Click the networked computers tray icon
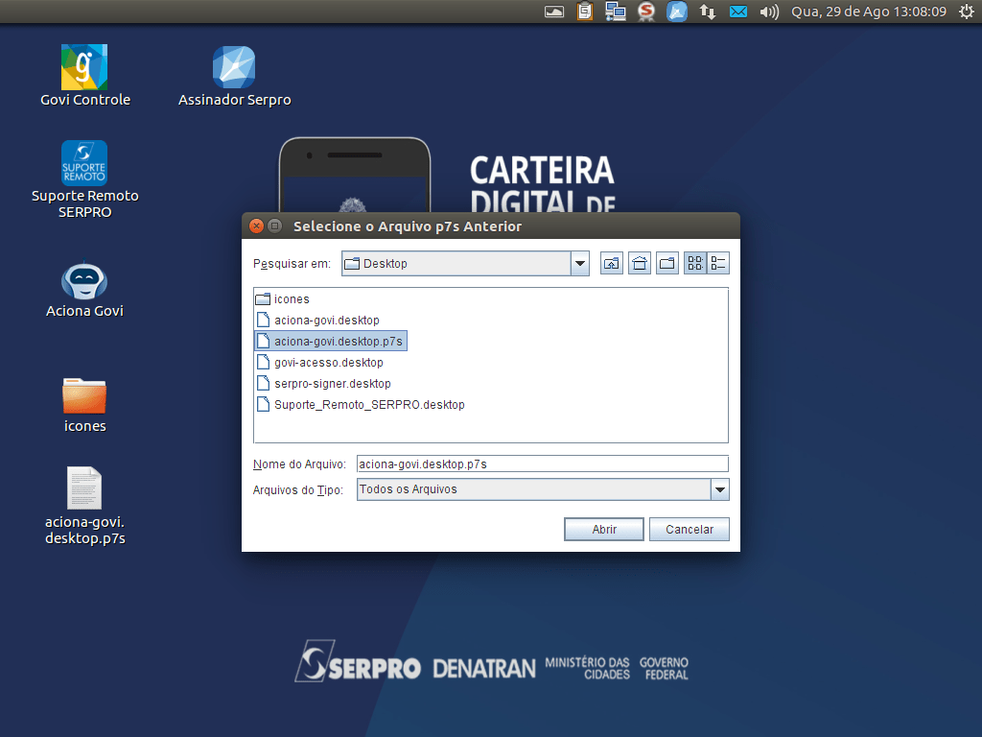This screenshot has height=737, width=982. pyautogui.click(x=616, y=12)
